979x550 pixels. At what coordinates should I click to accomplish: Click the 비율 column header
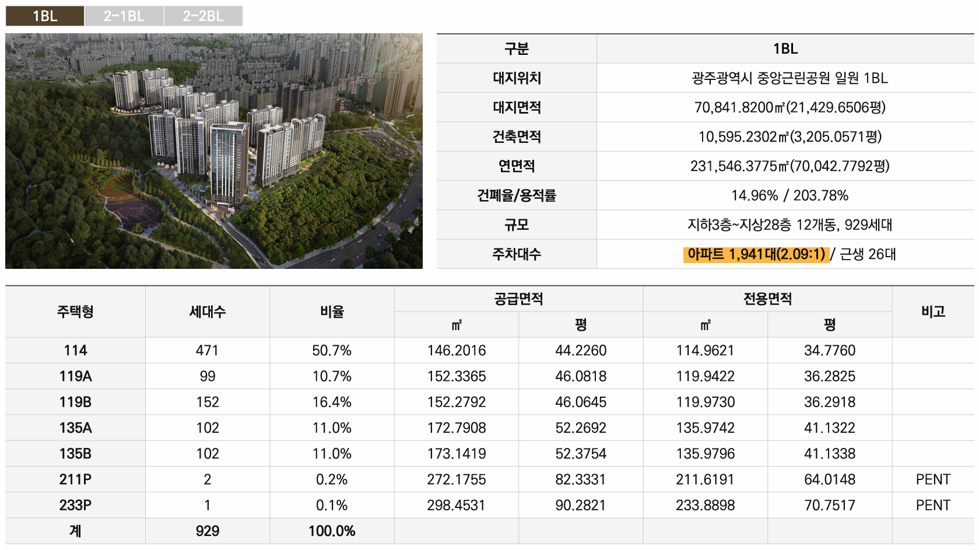332,311
